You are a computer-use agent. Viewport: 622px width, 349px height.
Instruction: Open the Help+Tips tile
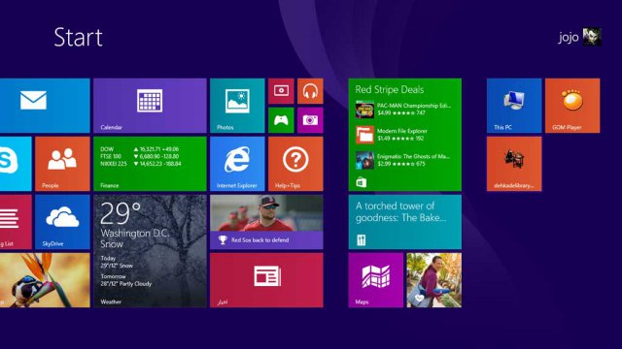pos(295,164)
